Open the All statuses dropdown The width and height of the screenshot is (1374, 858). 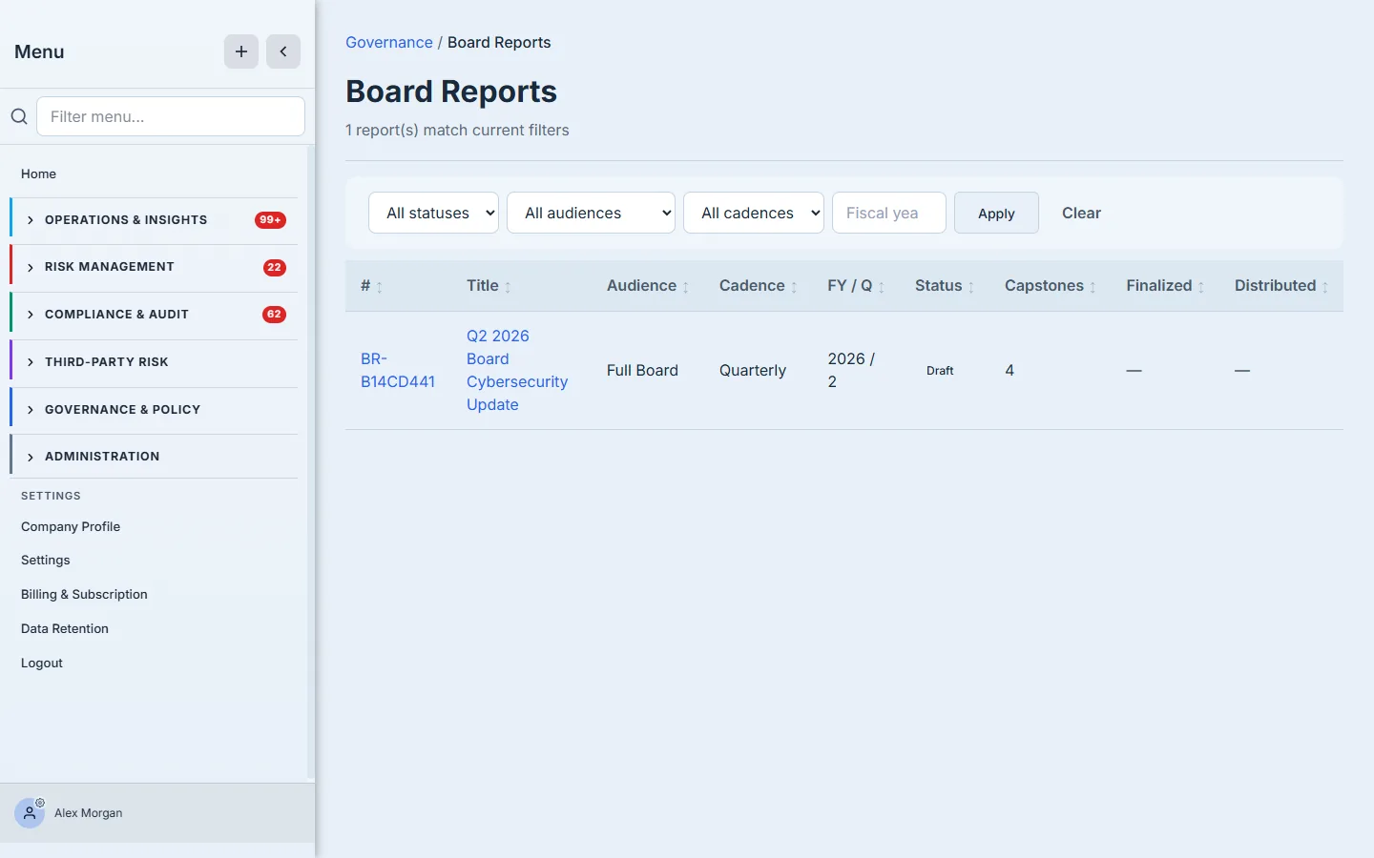point(434,213)
